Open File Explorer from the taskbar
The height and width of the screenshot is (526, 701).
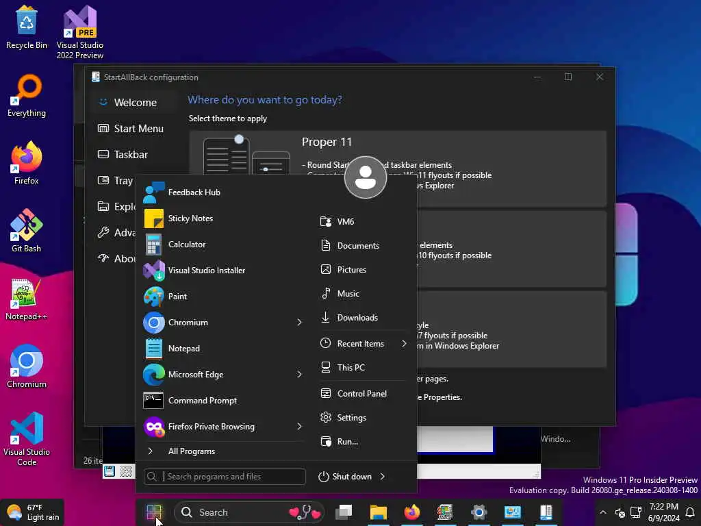(x=378, y=512)
